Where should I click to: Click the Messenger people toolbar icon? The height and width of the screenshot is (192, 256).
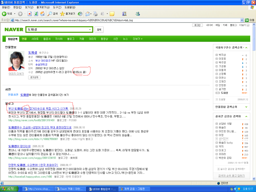click(138, 14)
